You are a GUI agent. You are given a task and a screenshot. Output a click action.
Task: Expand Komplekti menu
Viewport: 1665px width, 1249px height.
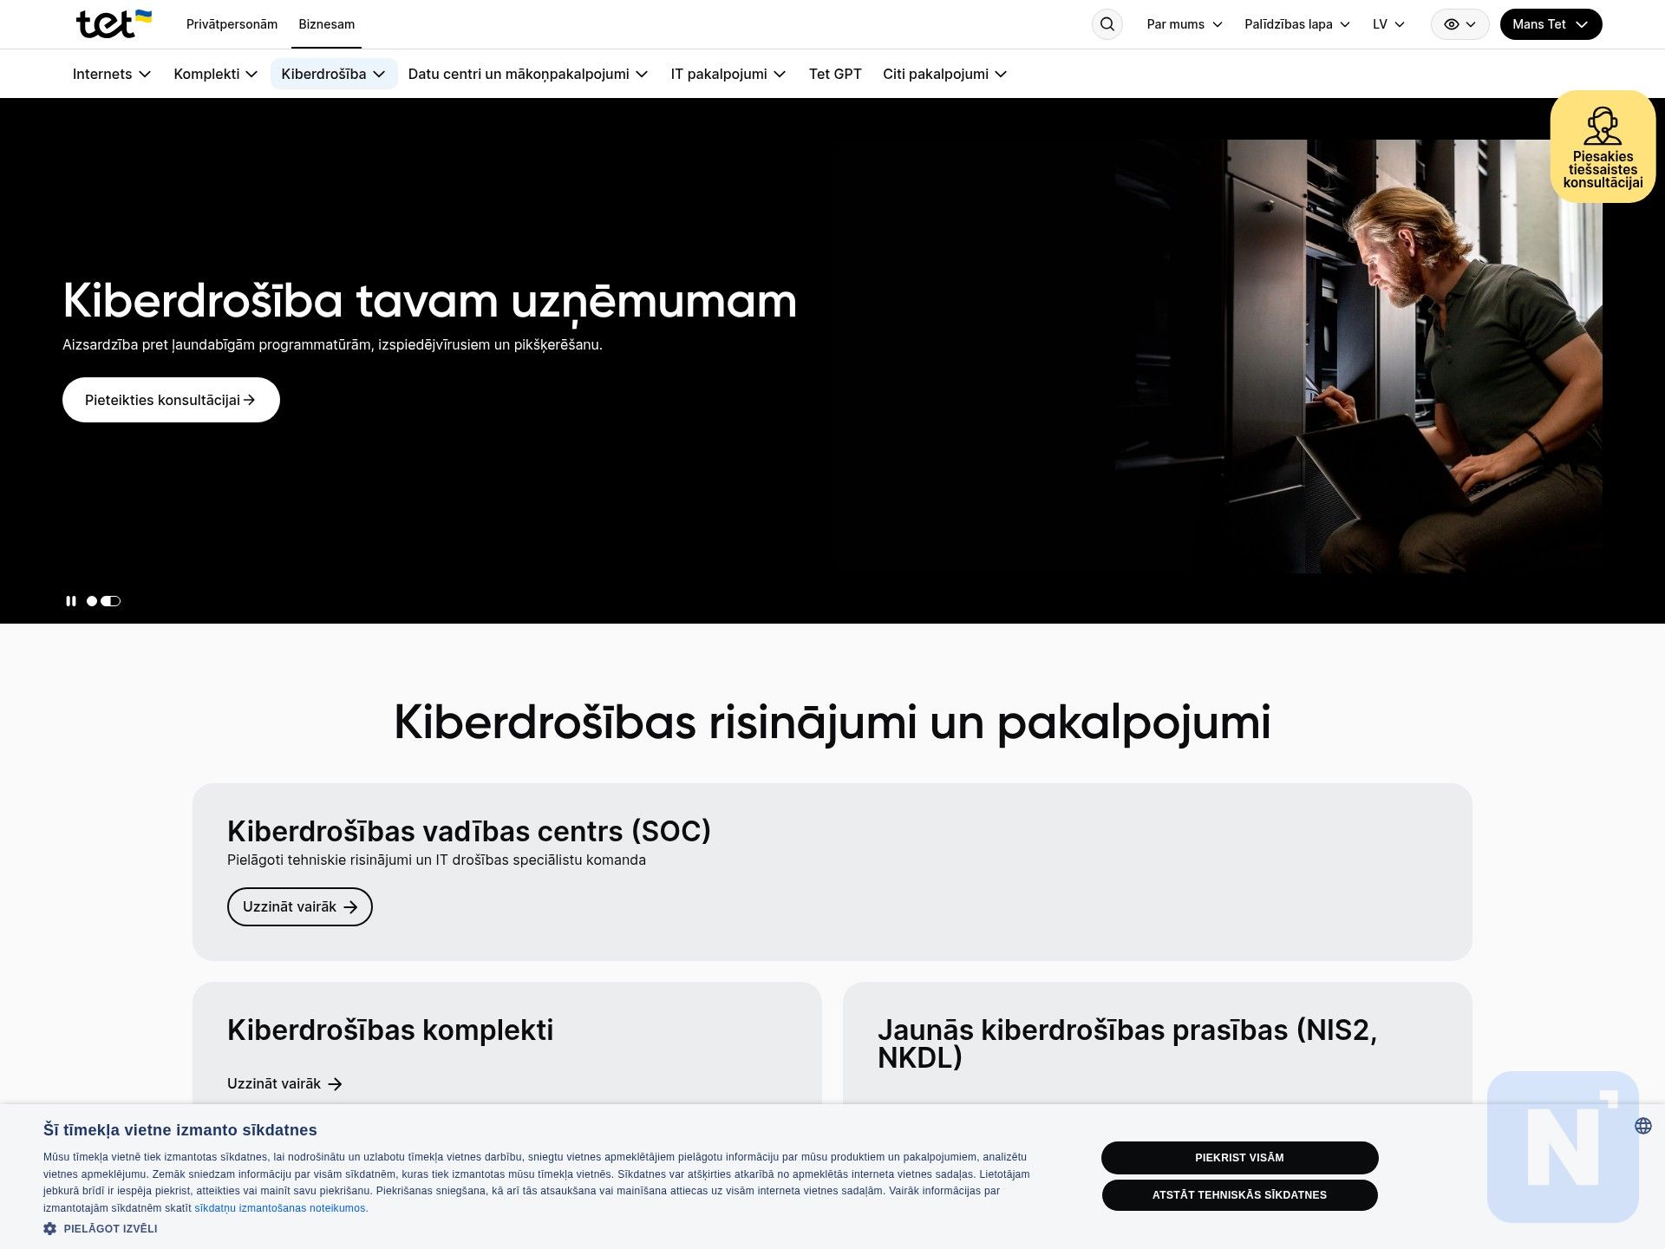click(216, 74)
